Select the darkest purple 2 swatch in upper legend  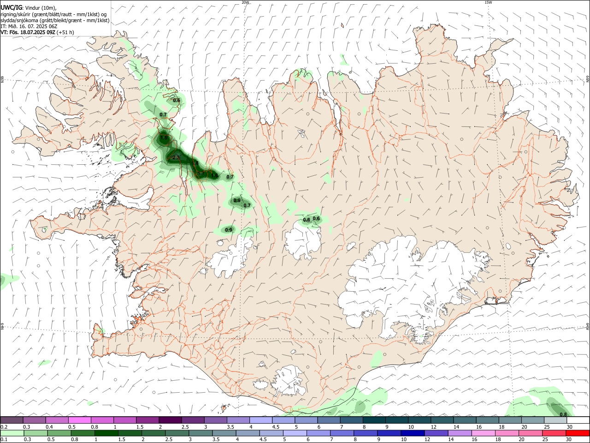click(x=170, y=420)
